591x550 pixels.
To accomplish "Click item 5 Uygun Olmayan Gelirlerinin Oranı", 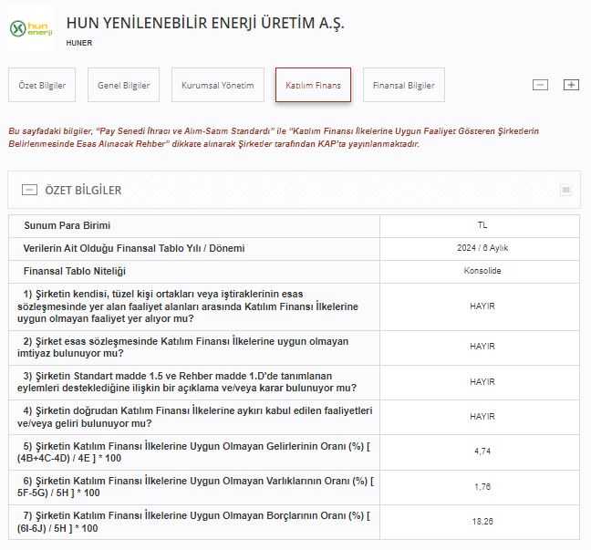I will (x=193, y=452).
